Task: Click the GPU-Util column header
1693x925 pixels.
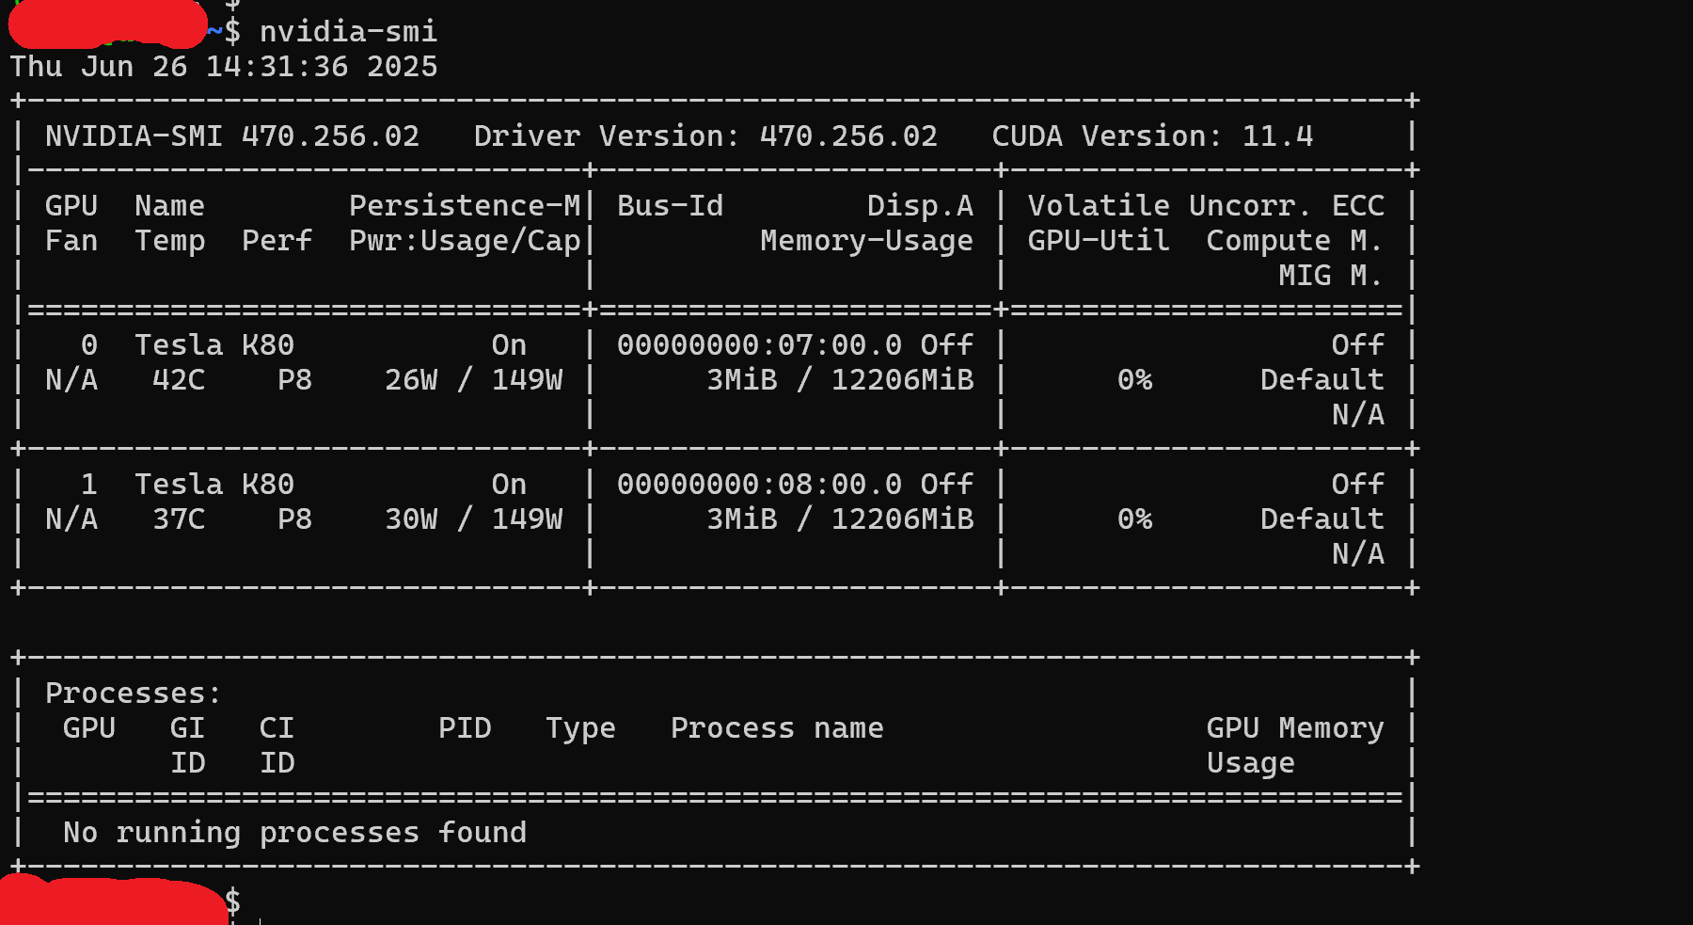Action: click(1099, 241)
